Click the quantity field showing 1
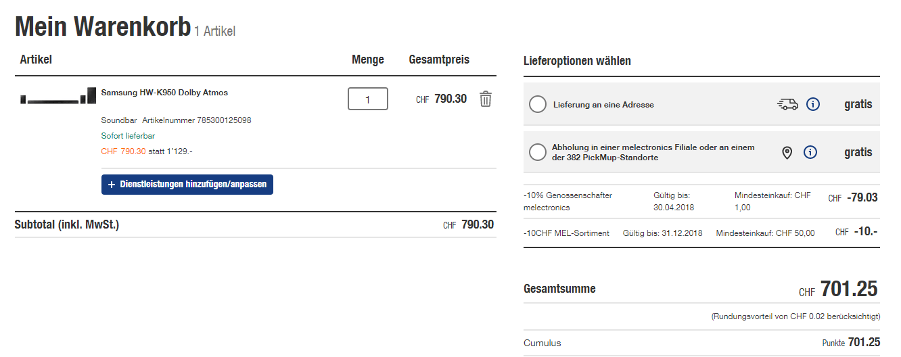 367,99
